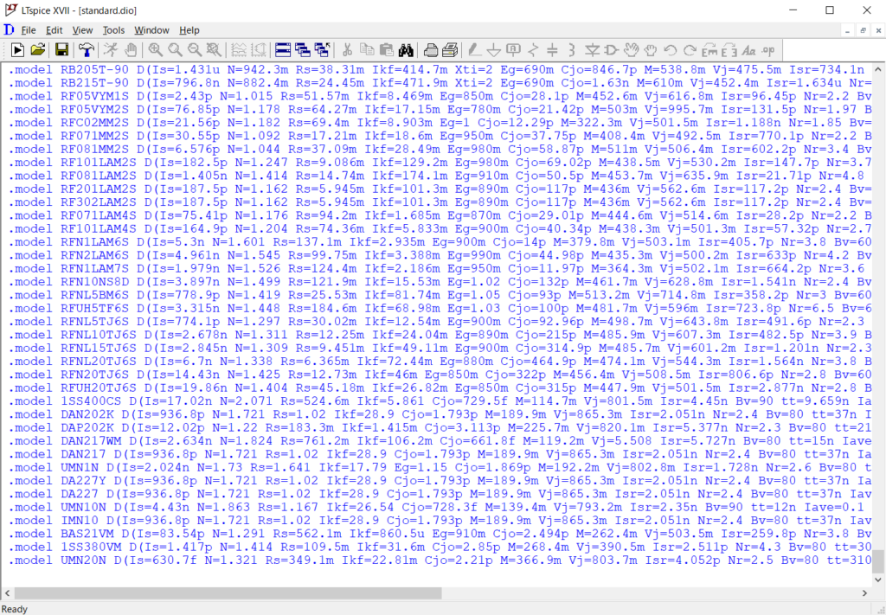Open the View menu

click(x=82, y=30)
